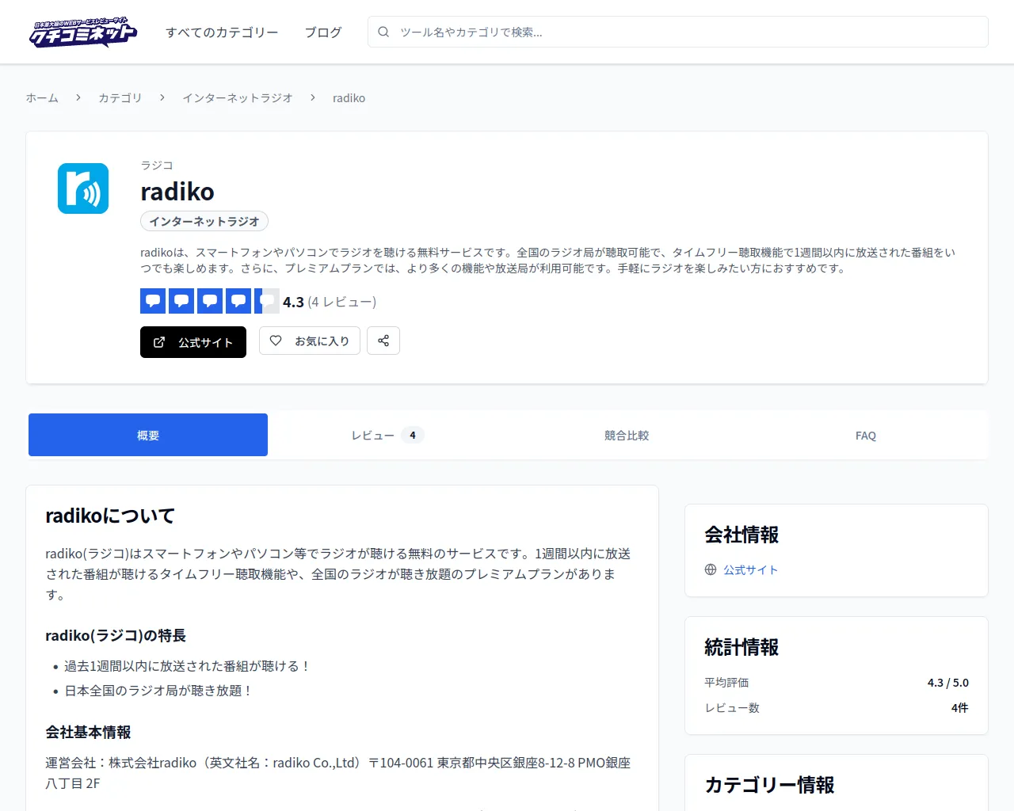This screenshot has height=811, width=1014.
Task: Click the 平均評価 label
Action: [726, 683]
